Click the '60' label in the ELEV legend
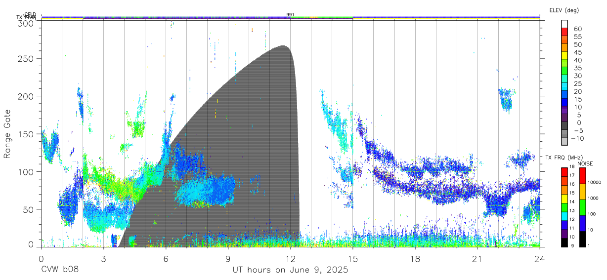Image resolution: width=607 pixels, height=280 pixels. tap(577, 29)
